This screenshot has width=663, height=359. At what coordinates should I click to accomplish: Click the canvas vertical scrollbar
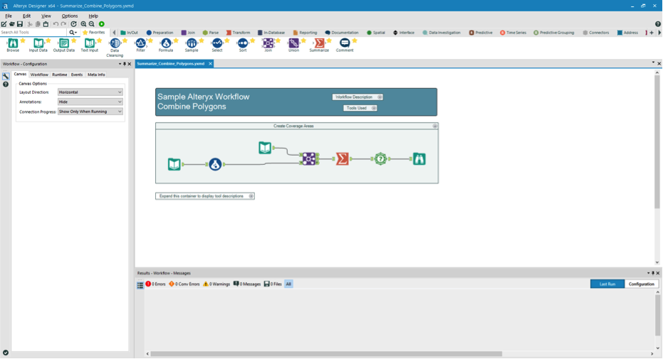pos(657,141)
